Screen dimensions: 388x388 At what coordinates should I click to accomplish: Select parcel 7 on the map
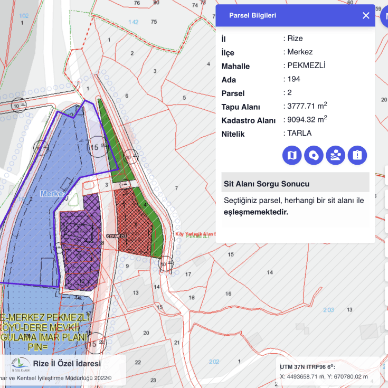pyautogui.click(x=176, y=188)
